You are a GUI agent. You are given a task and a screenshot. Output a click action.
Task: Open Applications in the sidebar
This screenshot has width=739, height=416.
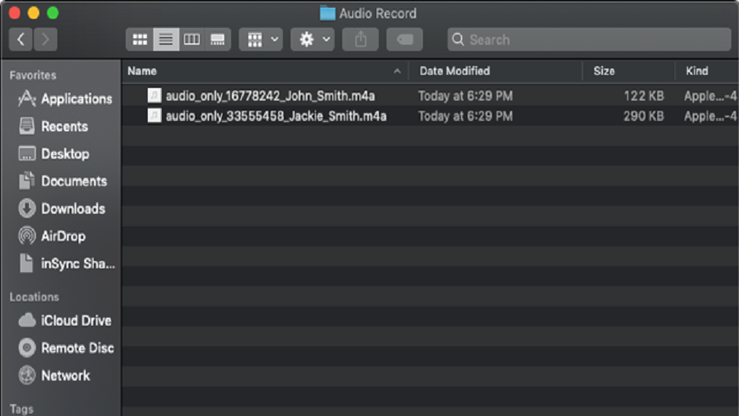(x=75, y=99)
